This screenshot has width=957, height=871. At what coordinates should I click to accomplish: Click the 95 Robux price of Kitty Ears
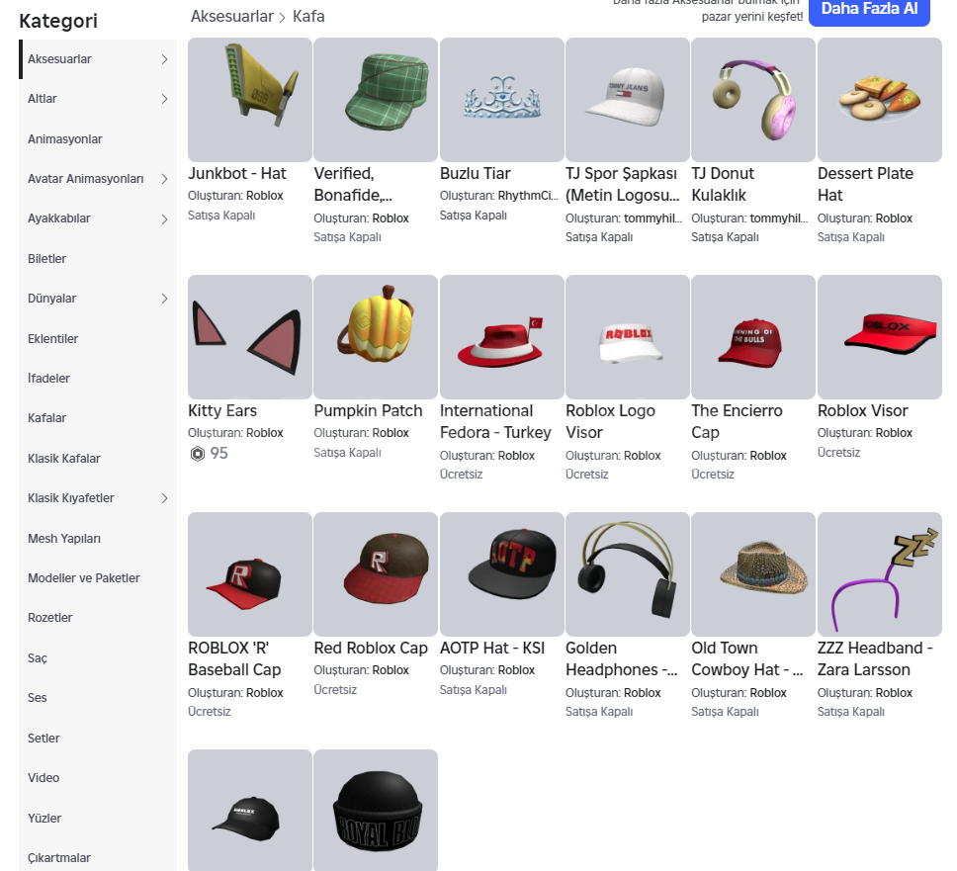click(219, 454)
